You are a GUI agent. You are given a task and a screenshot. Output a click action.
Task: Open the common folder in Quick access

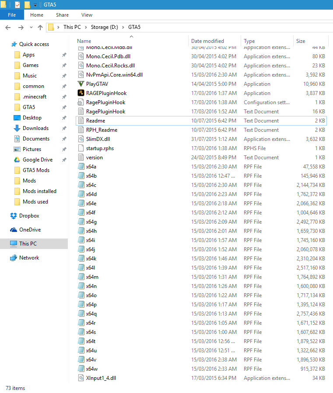[x=33, y=86]
